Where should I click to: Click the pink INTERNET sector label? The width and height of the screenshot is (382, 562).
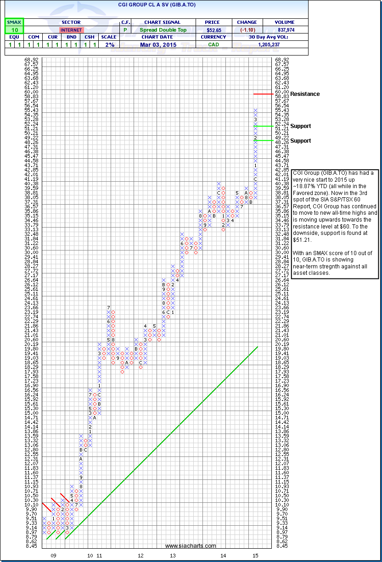coord(71,30)
